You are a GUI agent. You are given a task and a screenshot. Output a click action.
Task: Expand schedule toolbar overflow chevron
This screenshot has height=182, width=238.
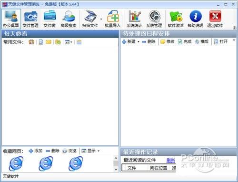(x=234, y=40)
